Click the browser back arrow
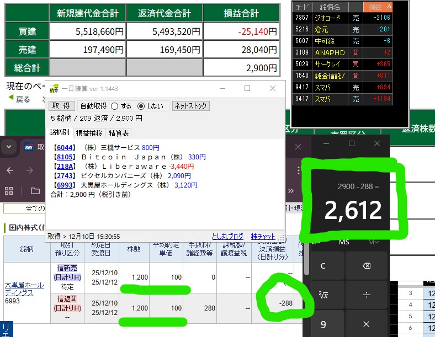The image size is (435, 337). click(x=9, y=170)
